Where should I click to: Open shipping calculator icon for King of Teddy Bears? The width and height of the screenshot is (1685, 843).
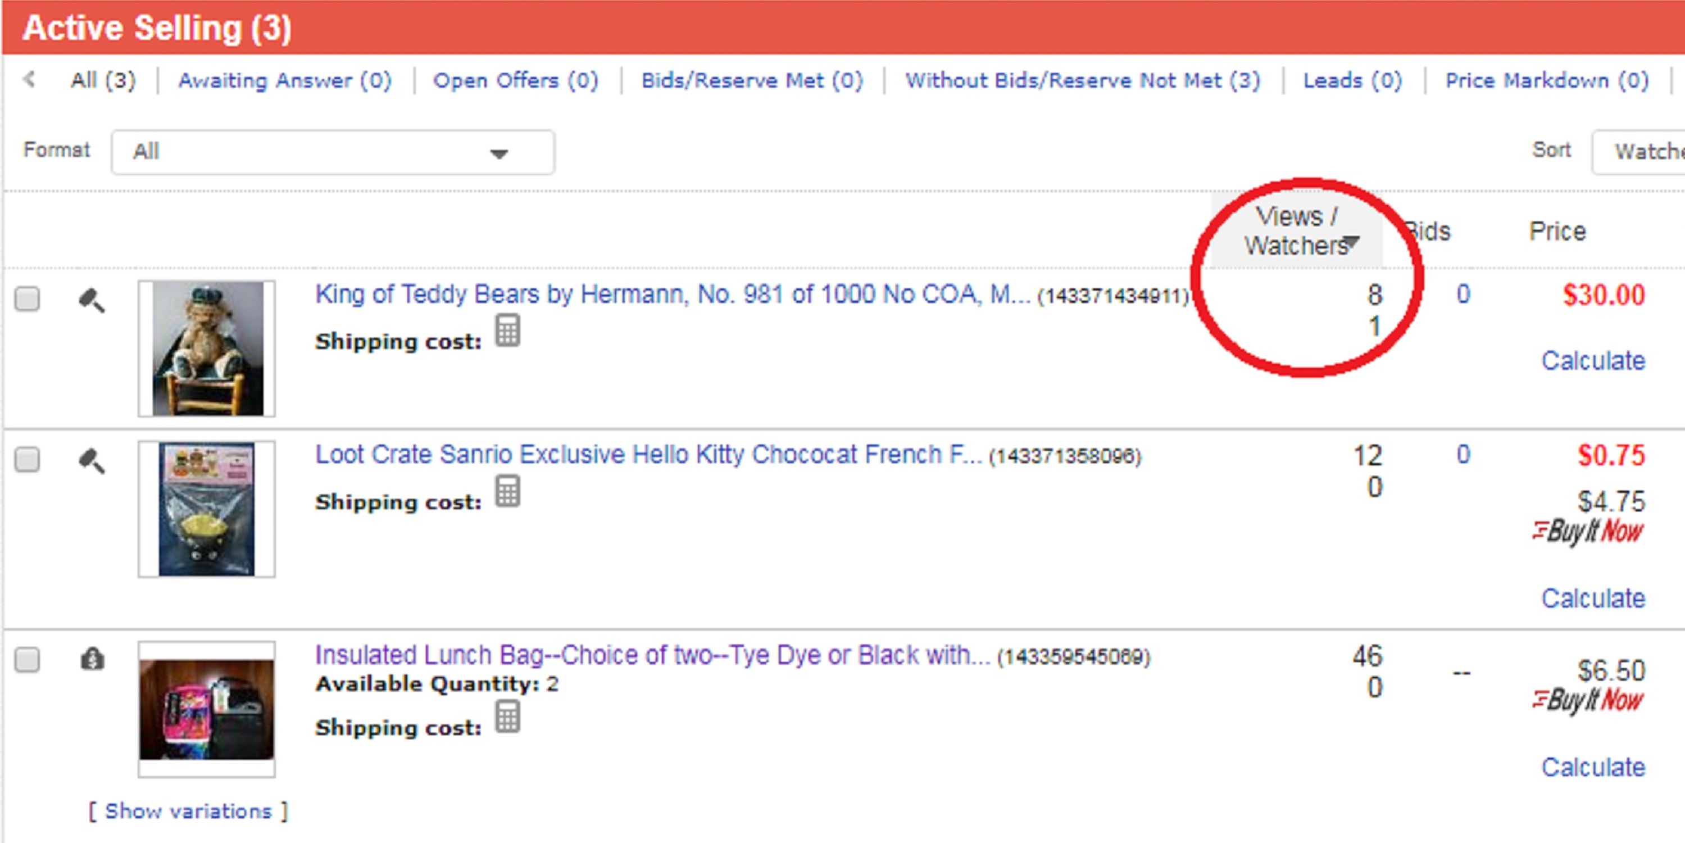[507, 330]
